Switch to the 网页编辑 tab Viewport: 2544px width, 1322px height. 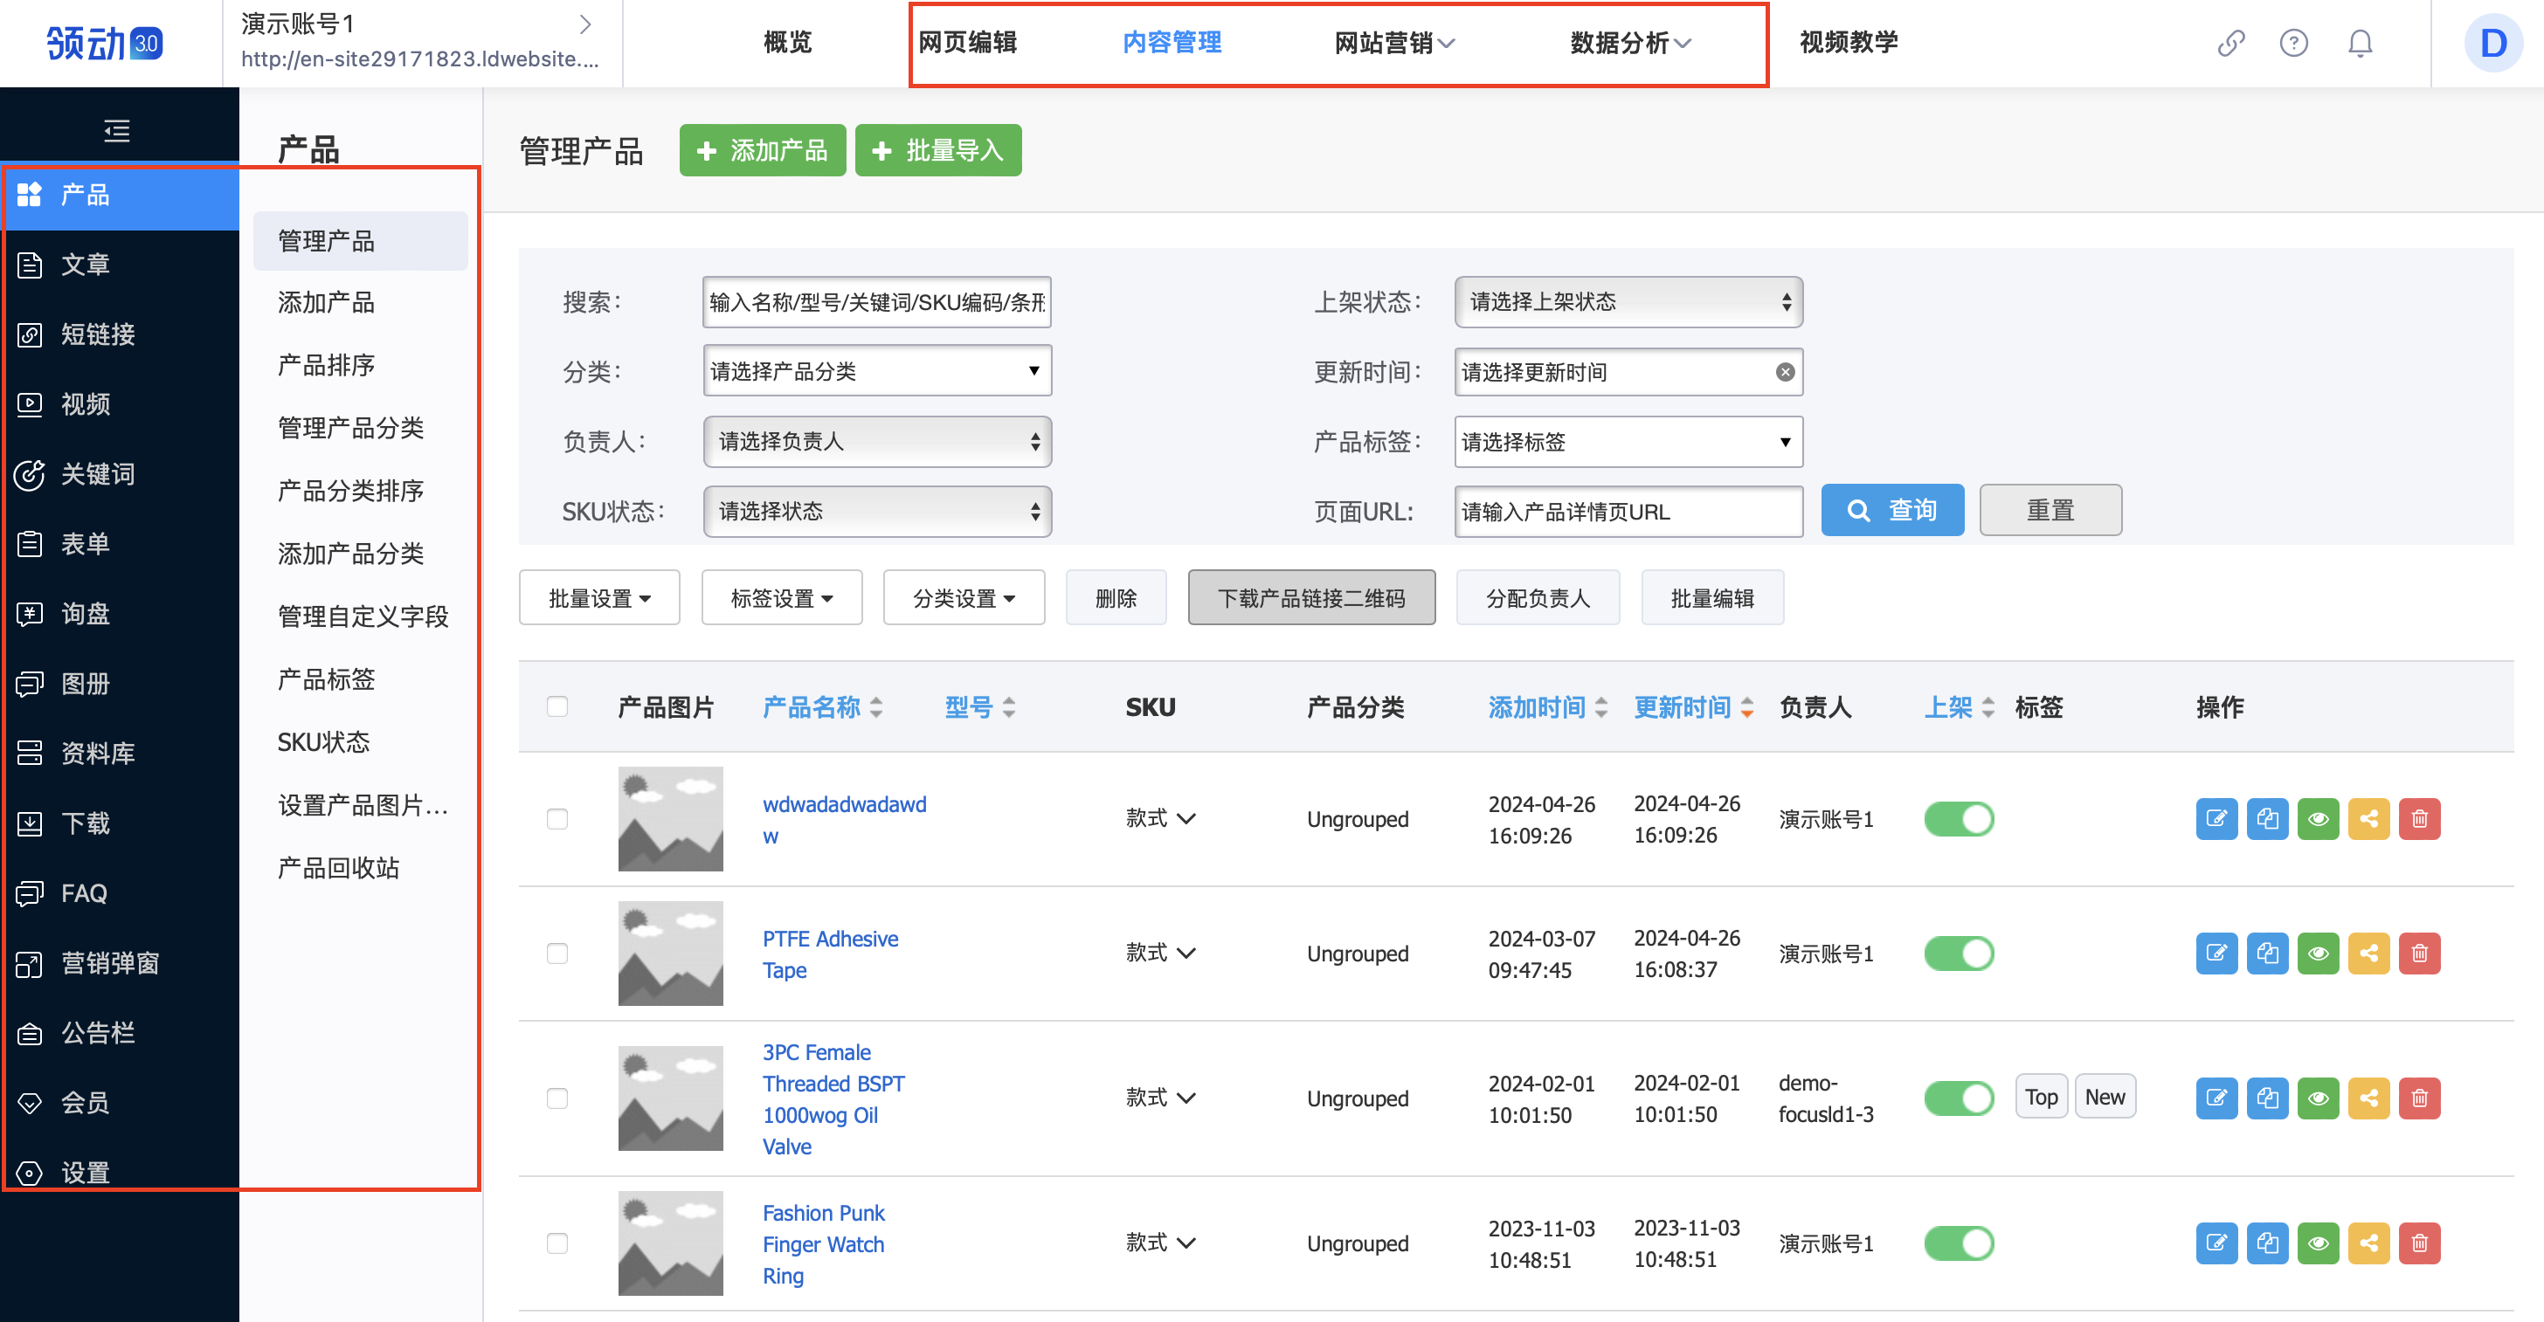tap(969, 43)
